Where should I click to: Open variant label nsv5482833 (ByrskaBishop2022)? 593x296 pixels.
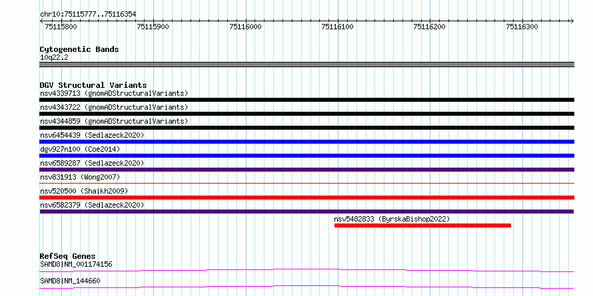tap(392, 219)
